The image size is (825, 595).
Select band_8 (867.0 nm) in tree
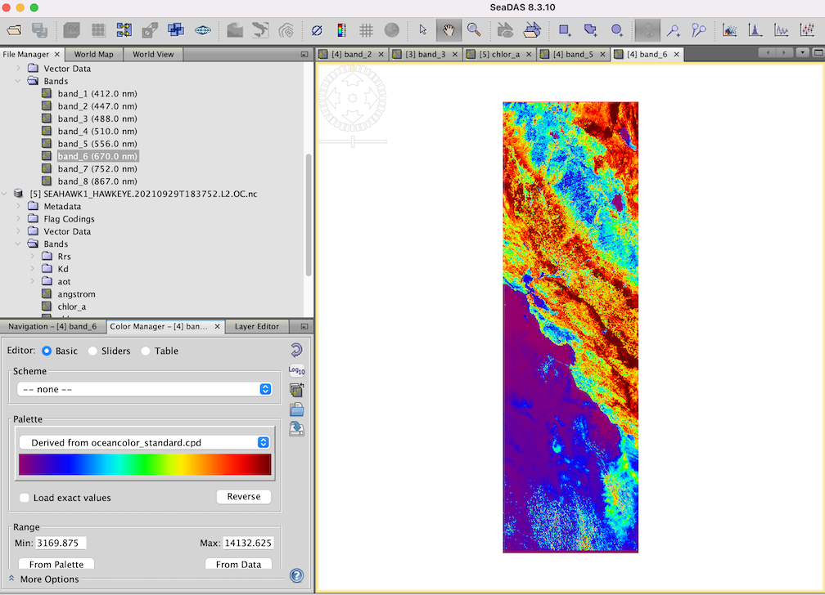click(x=97, y=181)
